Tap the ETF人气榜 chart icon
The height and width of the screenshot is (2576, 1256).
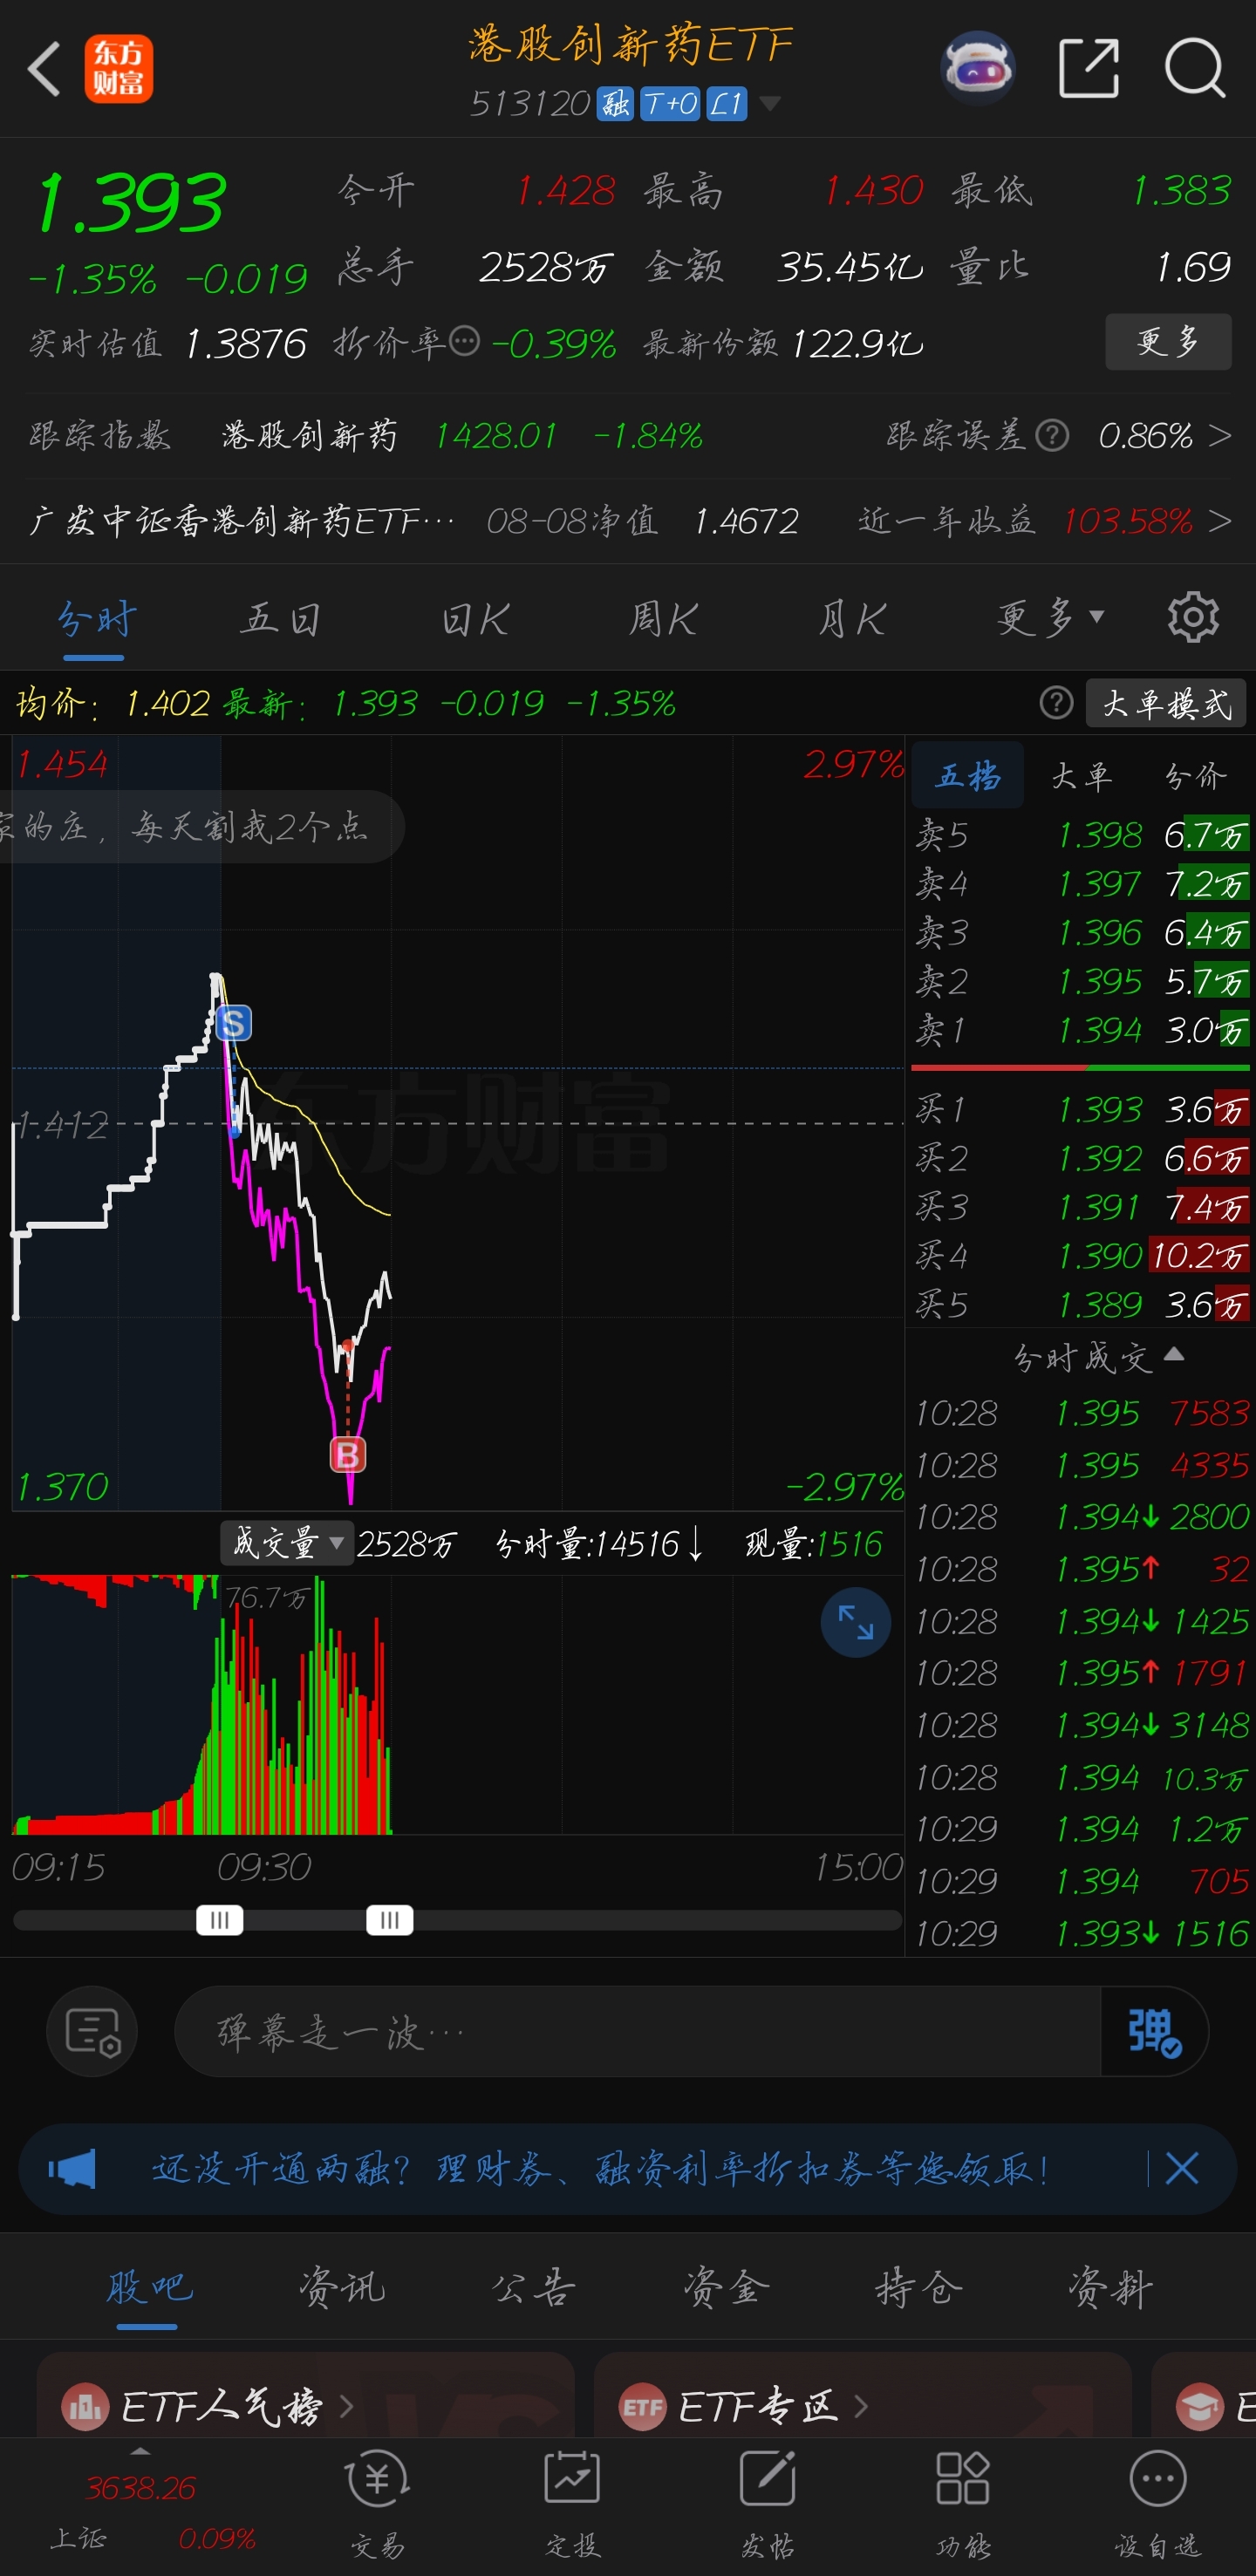pos(85,2406)
